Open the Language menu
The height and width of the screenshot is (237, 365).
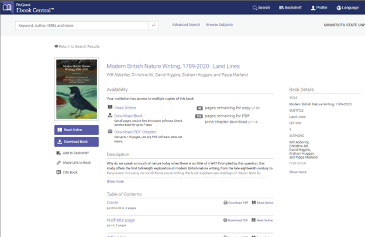347,8
